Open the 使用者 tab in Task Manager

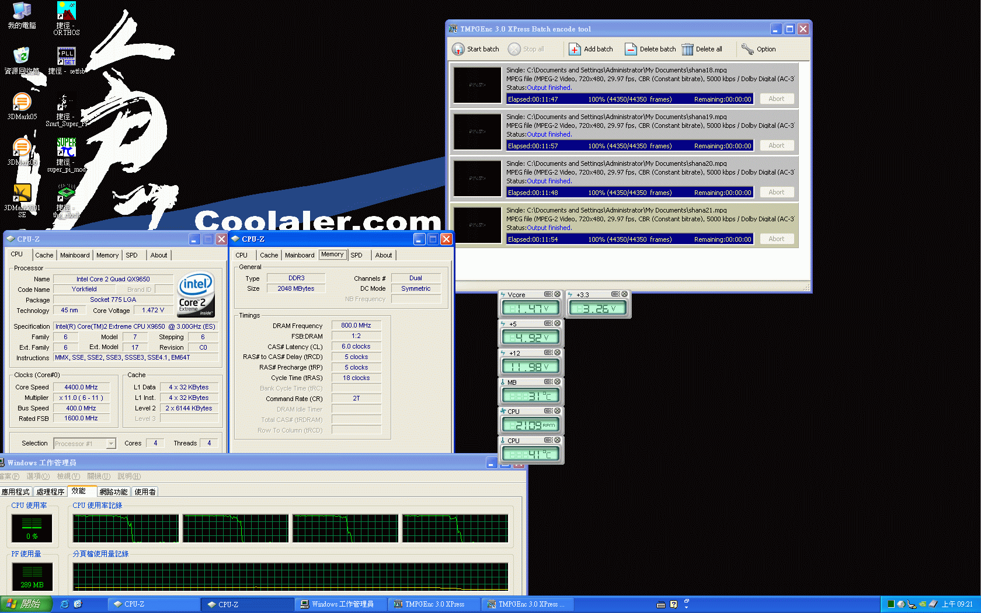tap(145, 492)
